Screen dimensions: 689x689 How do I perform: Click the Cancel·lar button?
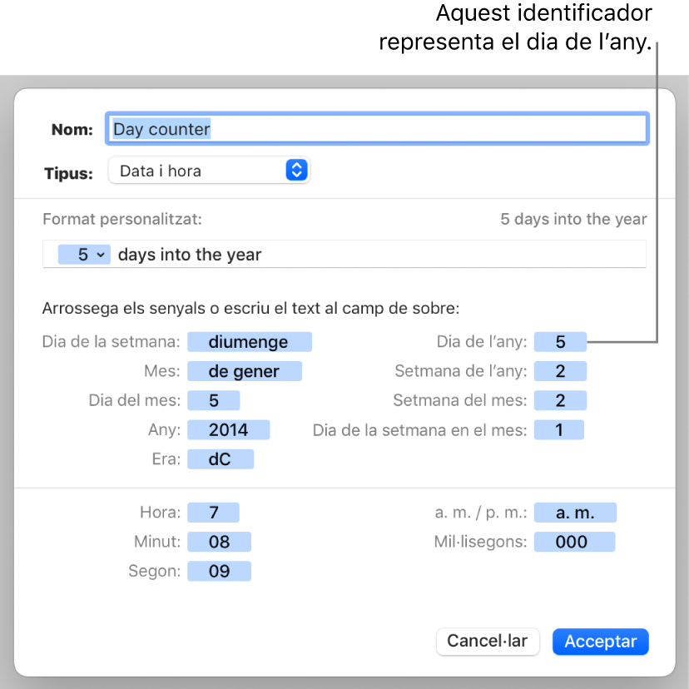click(488, 641)
